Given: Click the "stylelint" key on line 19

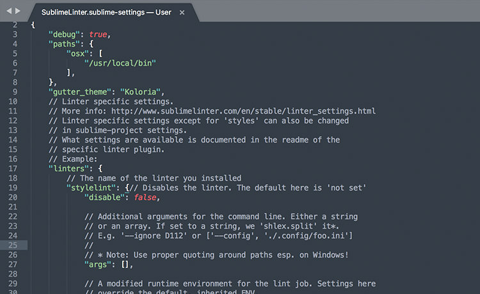Looking at the screenshot, I should click(91, 188).
